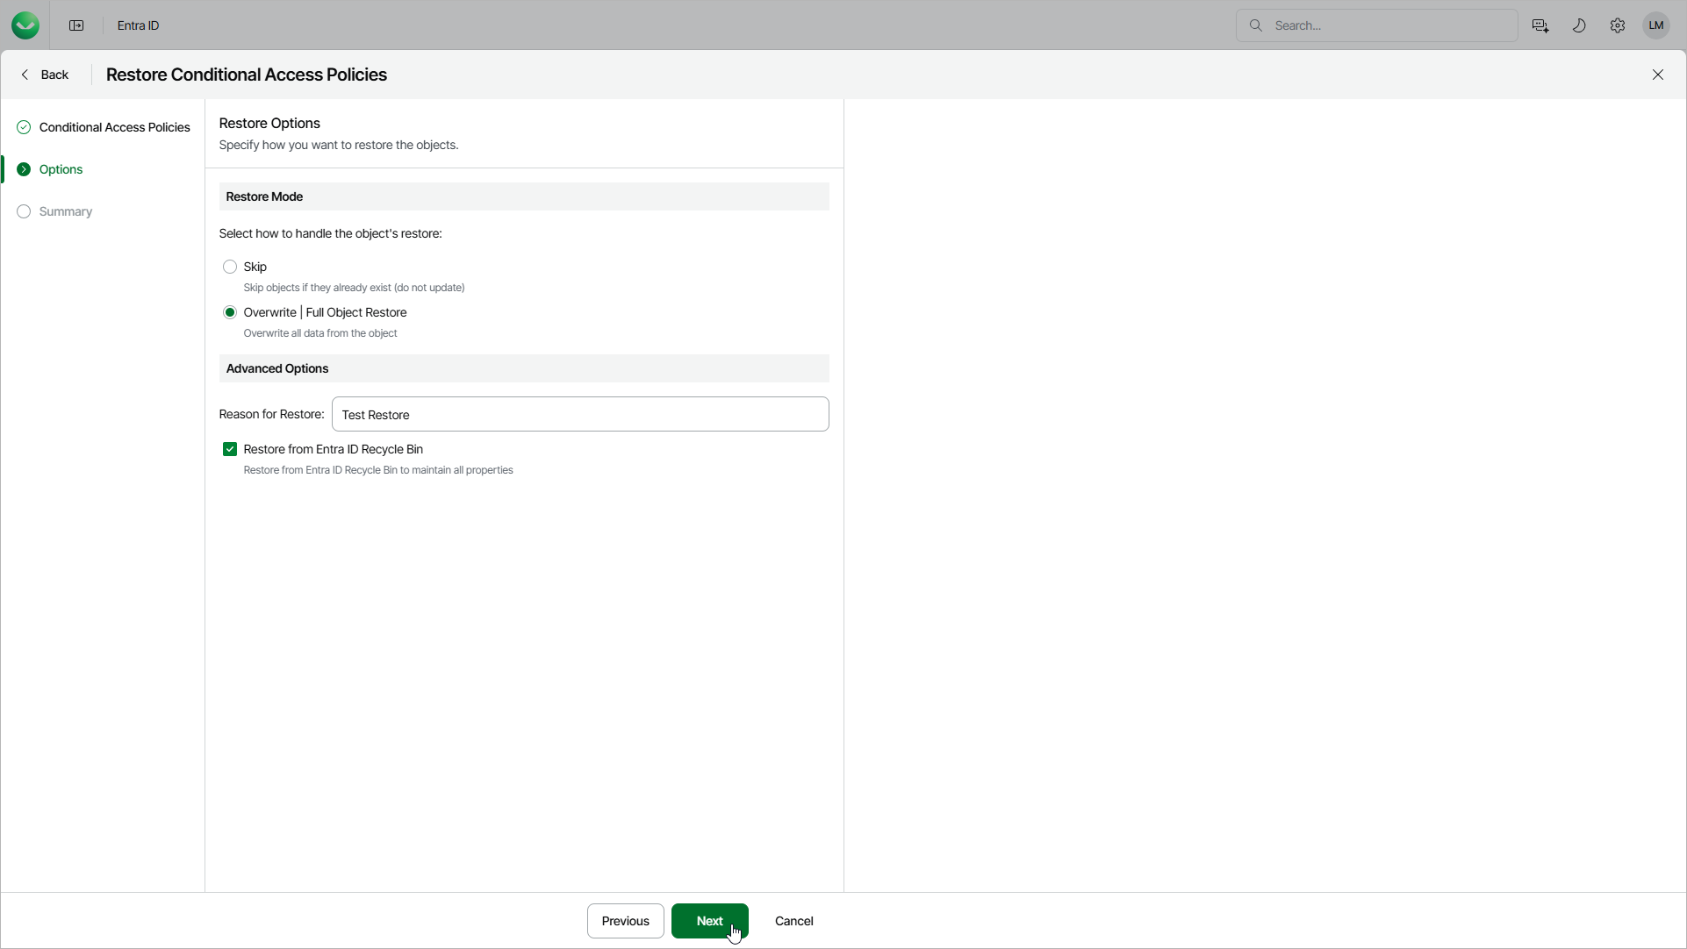Open the LM user avatar menu
This screenshot has height=949, width=1687.
[1656, 25]
